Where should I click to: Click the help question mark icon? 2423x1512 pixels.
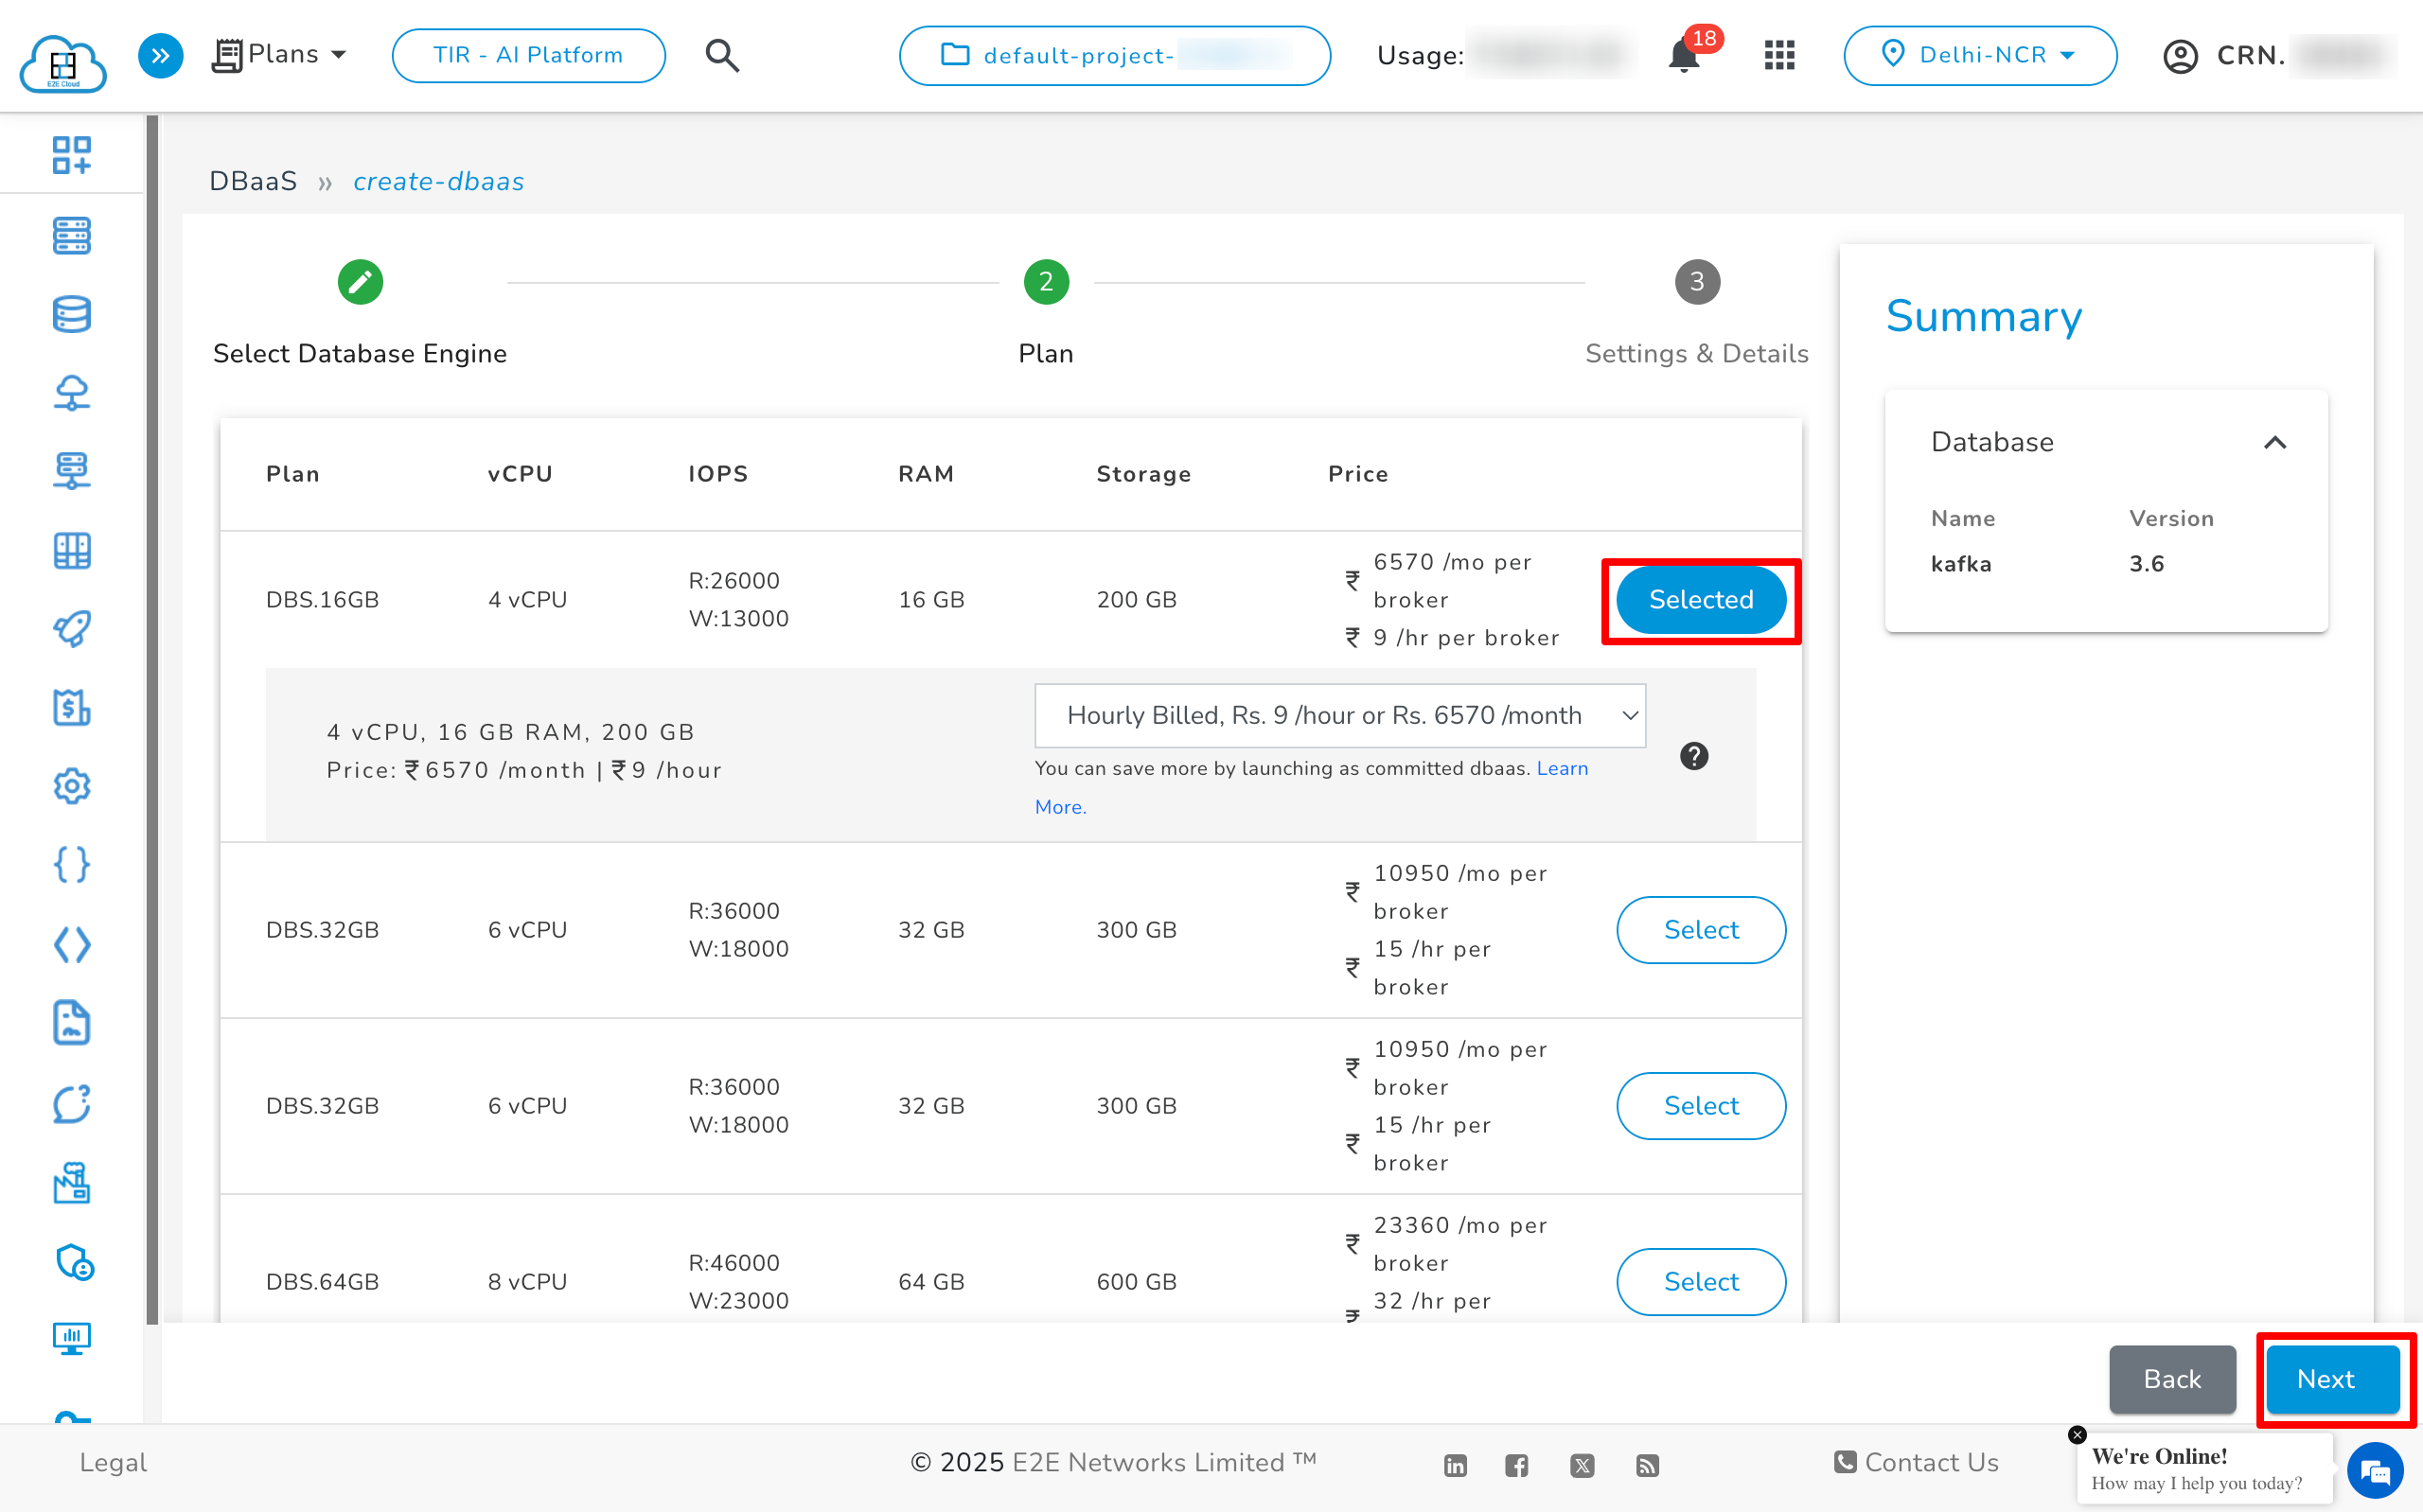click(x=1694, y=756)
